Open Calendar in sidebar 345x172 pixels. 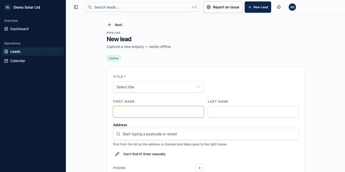(x=33, y=61)
